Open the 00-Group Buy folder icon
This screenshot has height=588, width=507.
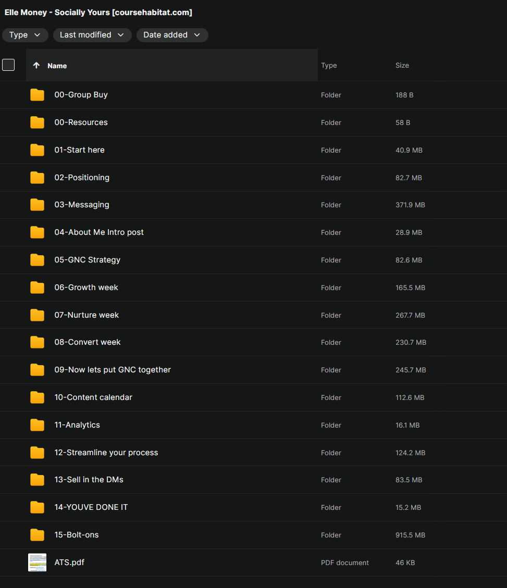[x=37, y=95]
